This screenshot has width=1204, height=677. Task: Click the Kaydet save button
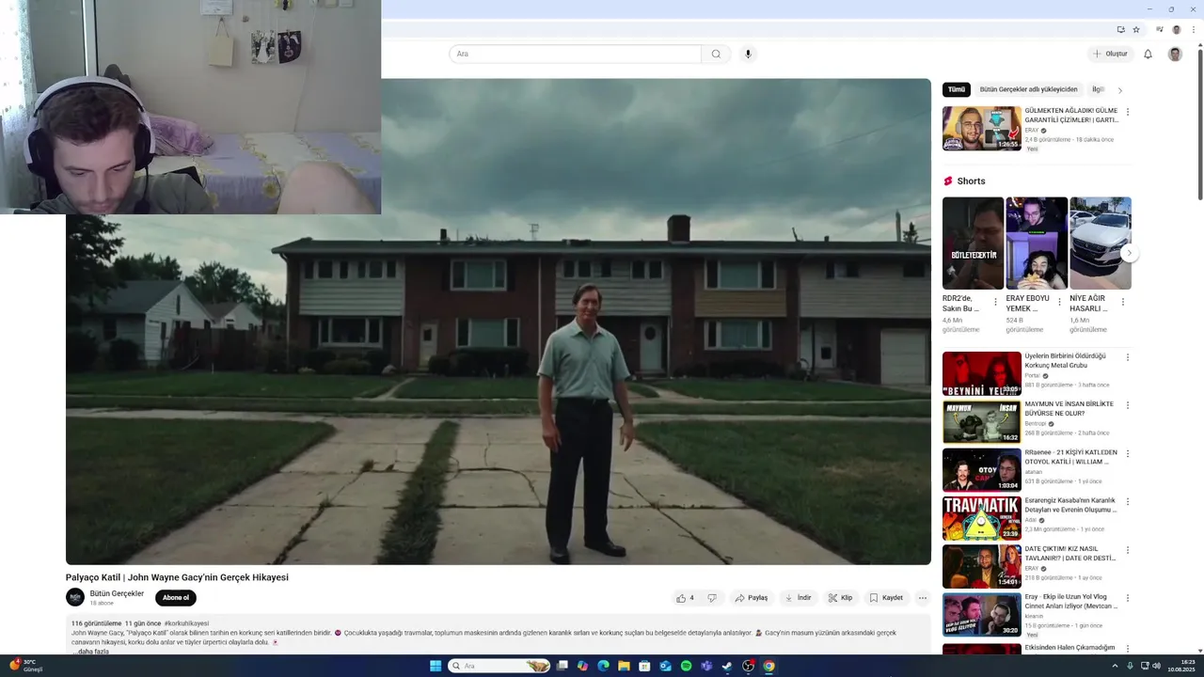pyautogui.click(x=886, y=598)
